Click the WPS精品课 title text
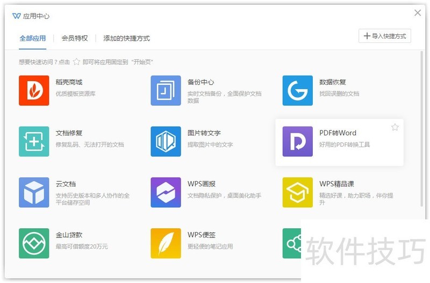This screenshot has width=430, height=283. (336, 184)
